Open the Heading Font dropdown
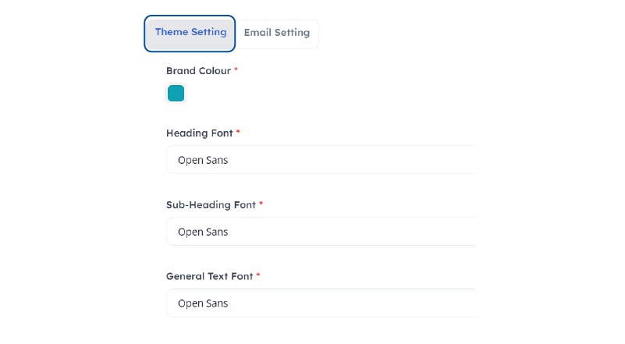 320,160
